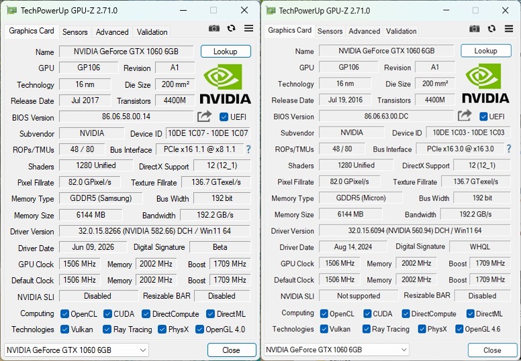
Task: Click the GPU-Z title bar app icon in left window
Action: 11,11
